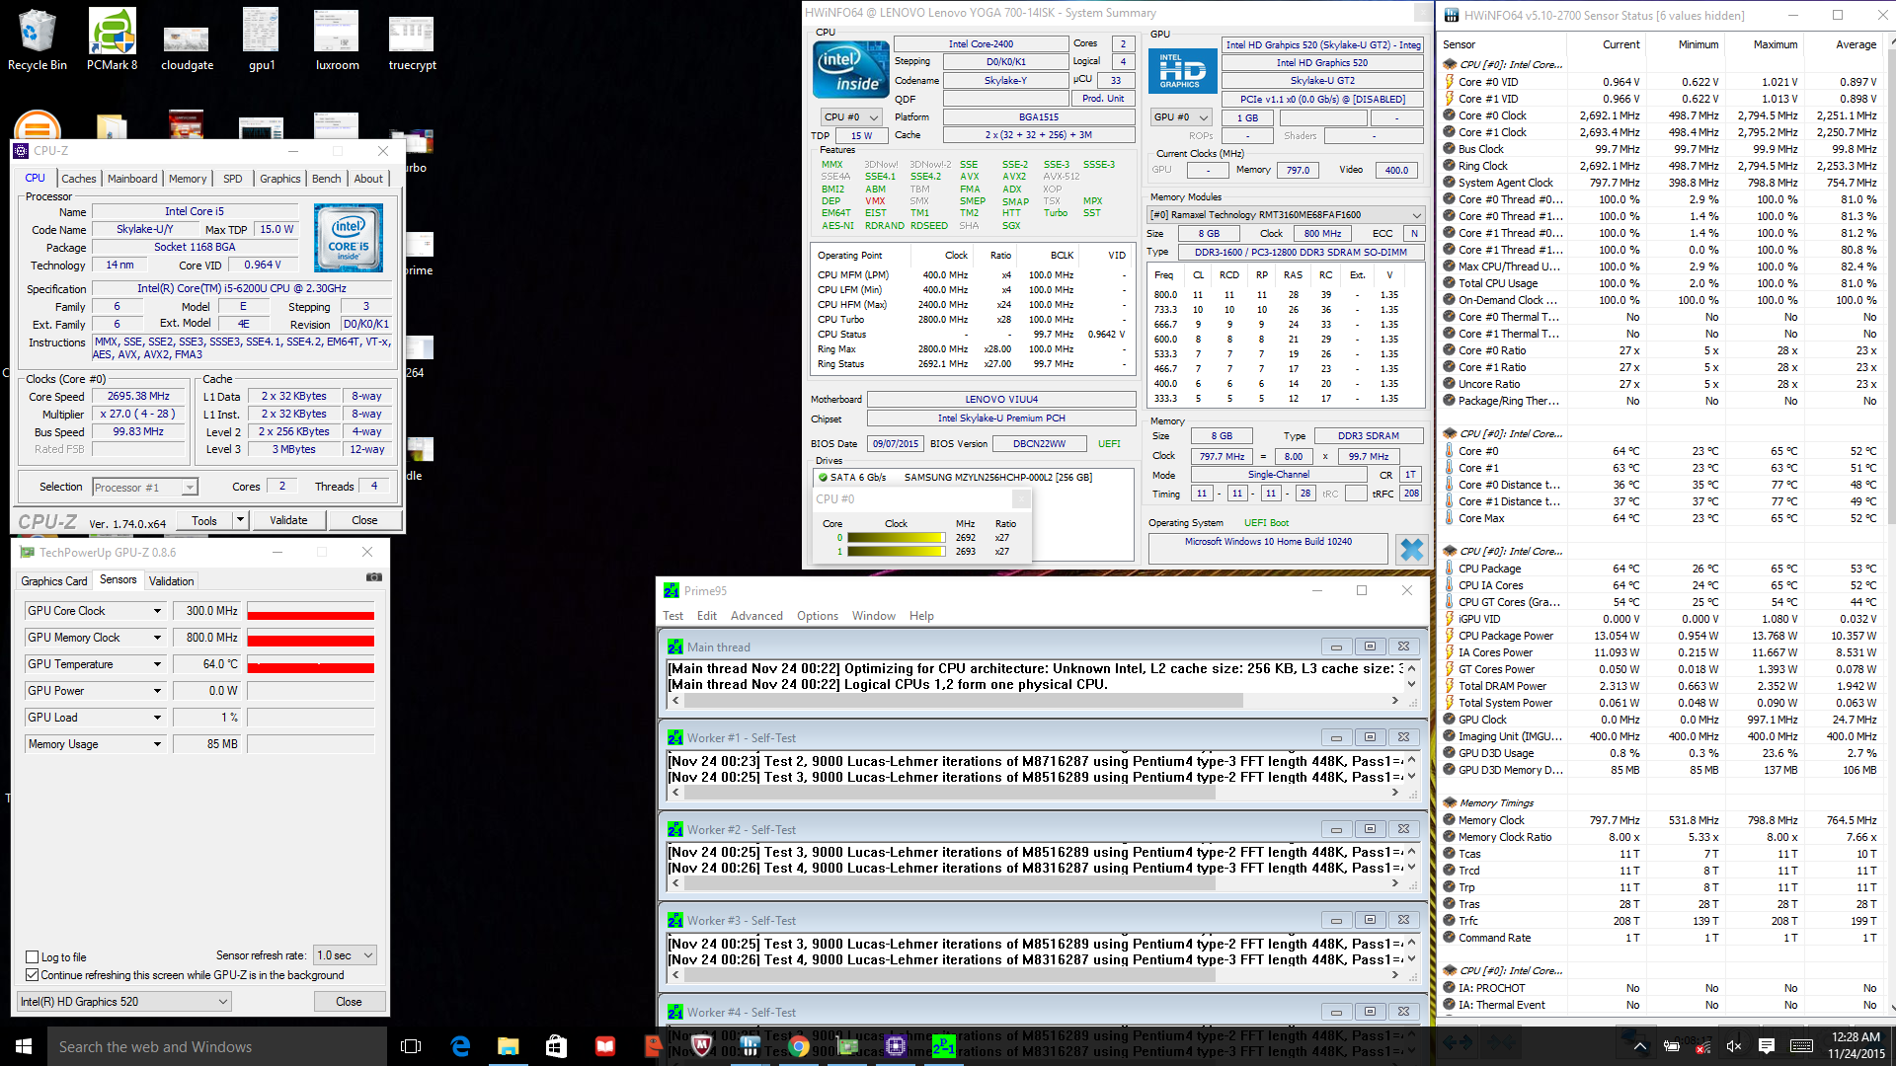
Task: Open the Advanced menu in Prime95
Action: pyautogui.click(x=756, y=616)
